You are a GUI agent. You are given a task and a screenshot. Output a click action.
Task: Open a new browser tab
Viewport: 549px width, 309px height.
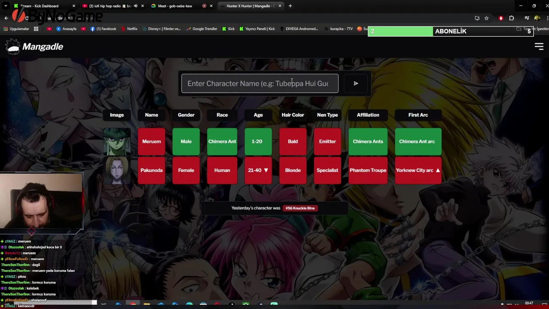click(290, 6)
